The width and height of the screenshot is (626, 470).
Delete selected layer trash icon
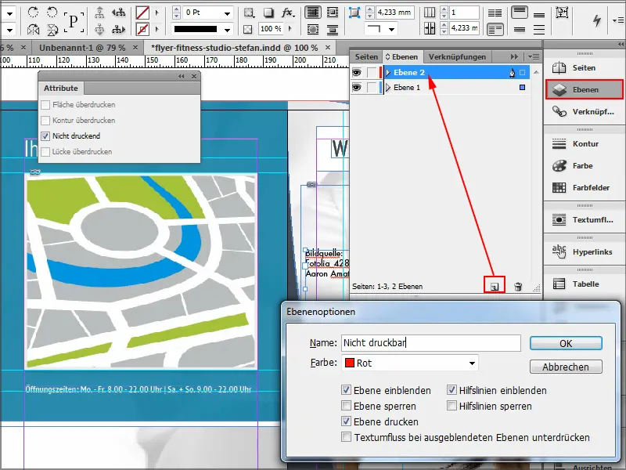point(518,286)
